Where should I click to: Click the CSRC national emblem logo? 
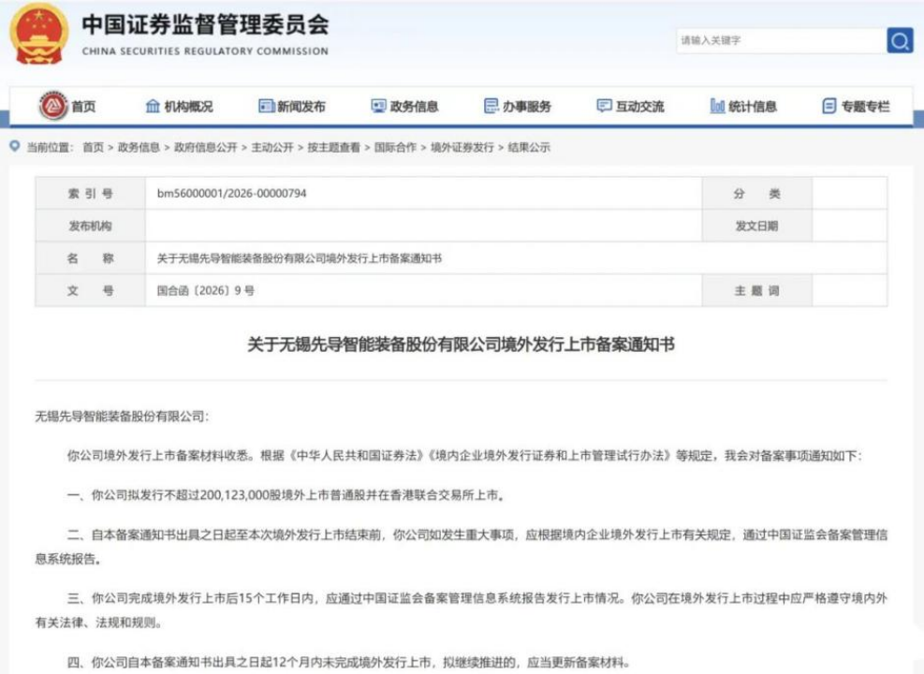pyautogui.click(x=38, y=35)
